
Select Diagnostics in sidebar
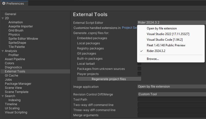[x=13, y=67]
